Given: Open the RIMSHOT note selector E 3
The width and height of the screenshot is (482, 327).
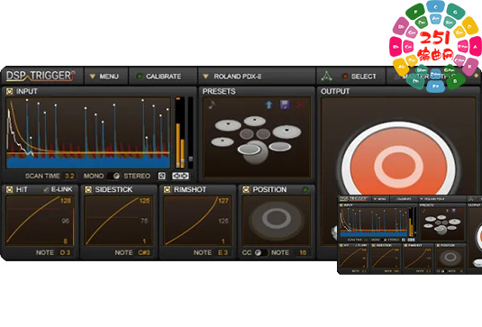Looking at the screenshot, I should coord(223,252).
